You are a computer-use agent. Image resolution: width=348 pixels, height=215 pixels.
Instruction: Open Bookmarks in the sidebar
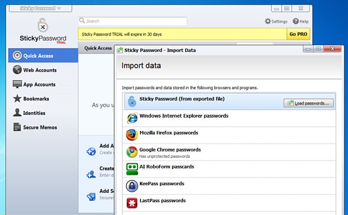coord(43,99)
